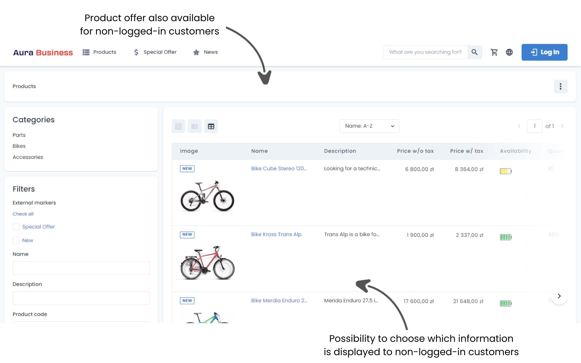This screenshot has width=581, height=363.
Task: Click inside the Name filter field
Action: [81, 268]
